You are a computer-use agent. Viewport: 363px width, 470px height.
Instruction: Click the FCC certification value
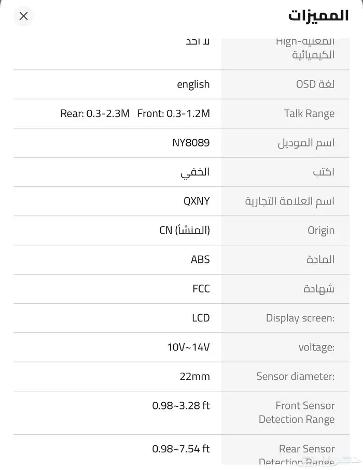[x=201, y=288]
